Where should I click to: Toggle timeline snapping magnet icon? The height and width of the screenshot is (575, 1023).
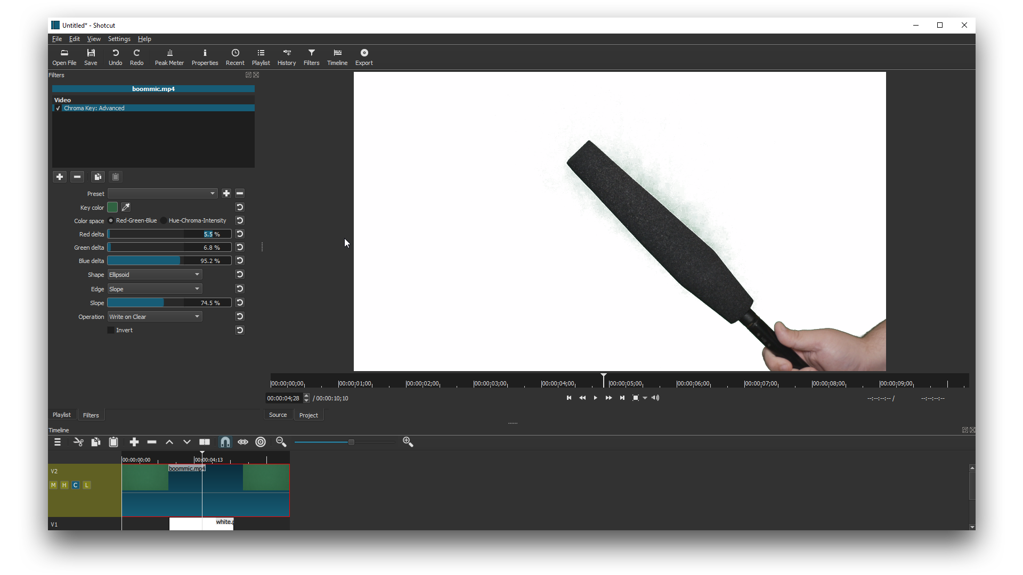(x=225, y=442)
